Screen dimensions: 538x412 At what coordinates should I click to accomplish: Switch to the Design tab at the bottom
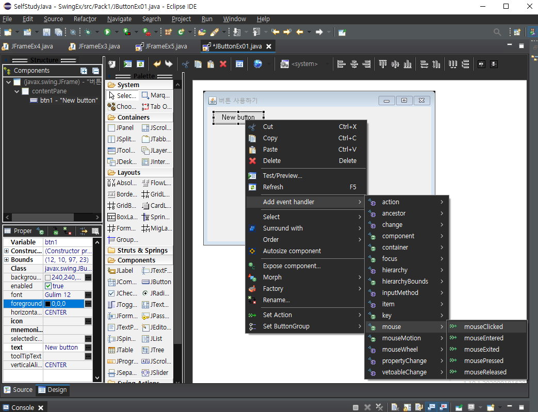click(53, 390)
